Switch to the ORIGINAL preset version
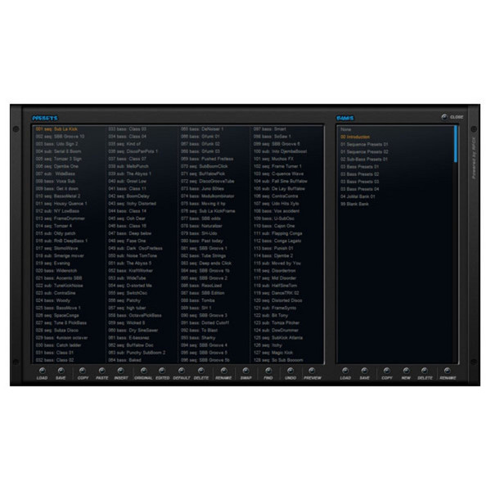This screenshot has height=491, width=491. click(x=143, y=371)
